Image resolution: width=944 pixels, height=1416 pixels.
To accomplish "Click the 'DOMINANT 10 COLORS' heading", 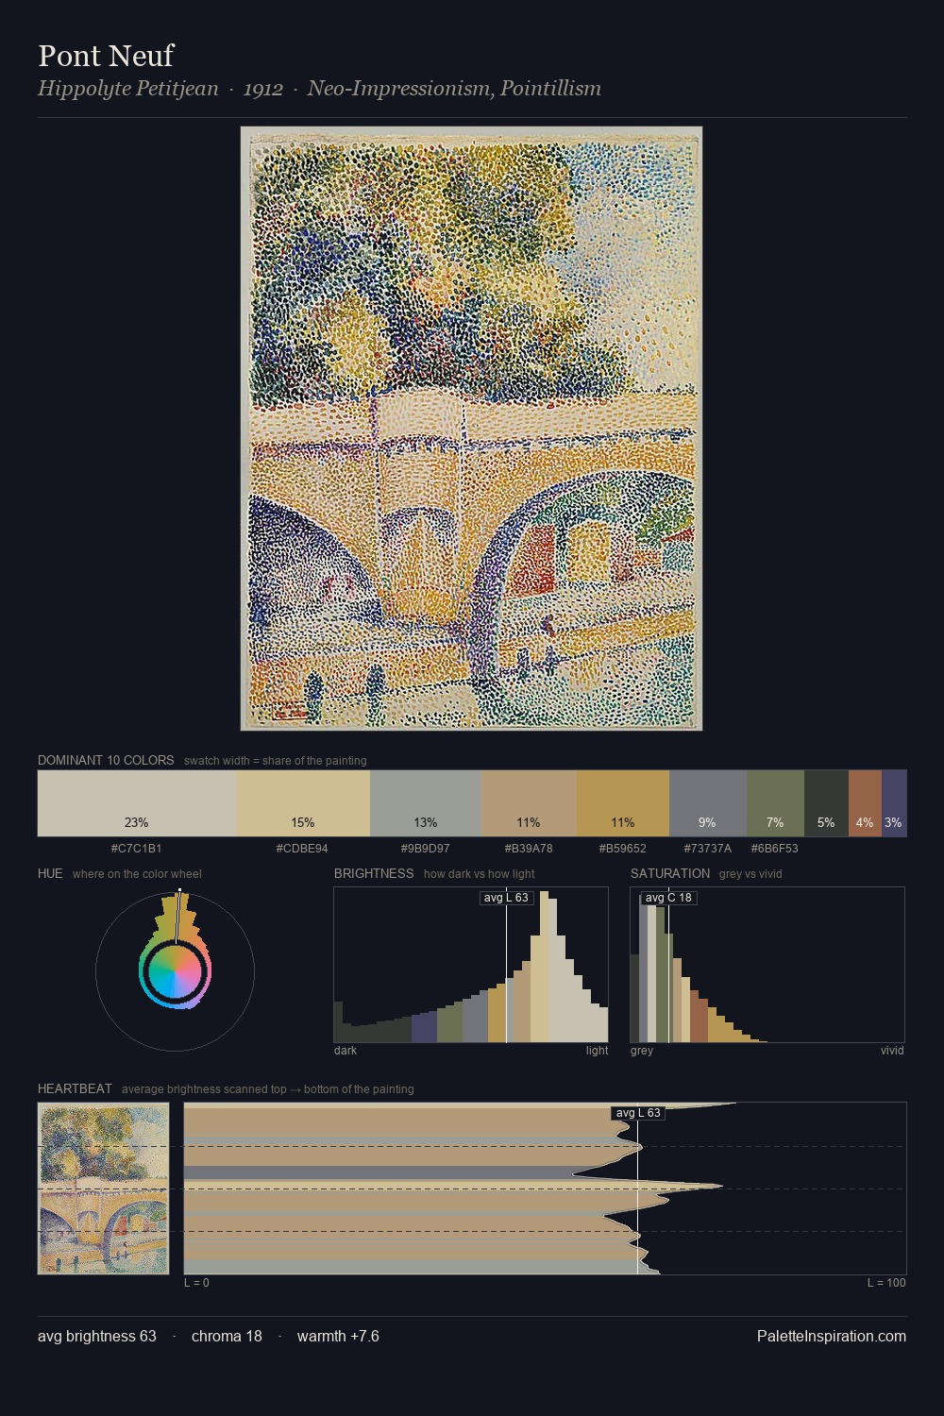I will click(106, 760).
